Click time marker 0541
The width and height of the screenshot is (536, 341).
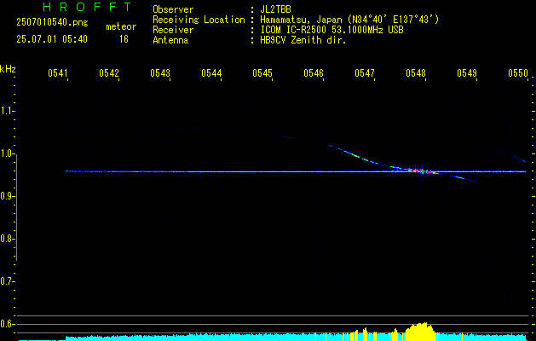coord(57,72)
